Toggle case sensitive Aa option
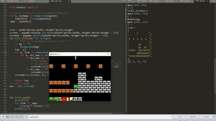The width and height of the screenshot is (216, 121). coord(7,117)
